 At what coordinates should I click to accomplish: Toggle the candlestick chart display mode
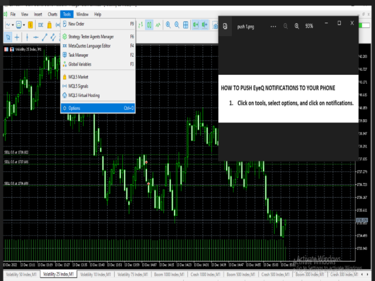point(148,25)
